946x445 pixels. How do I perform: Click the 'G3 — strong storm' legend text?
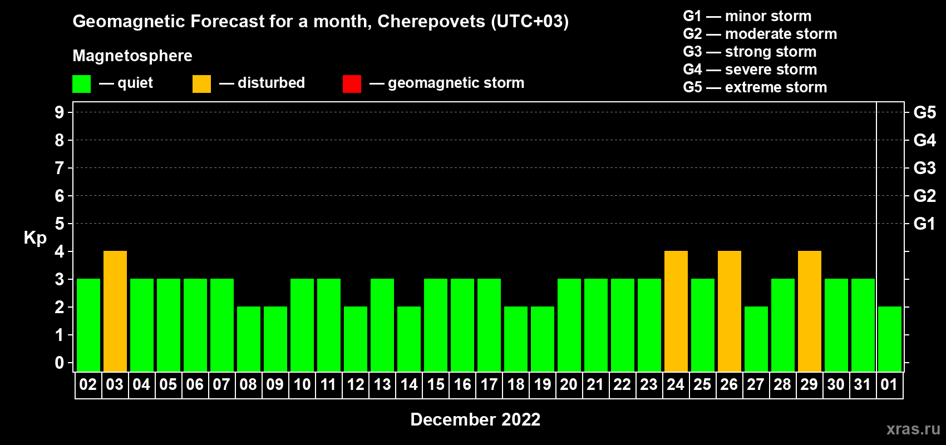pyautogui.click(x=750, y=52)
